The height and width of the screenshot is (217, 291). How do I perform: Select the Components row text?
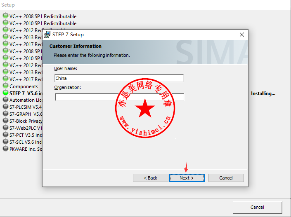coord(24,86)
